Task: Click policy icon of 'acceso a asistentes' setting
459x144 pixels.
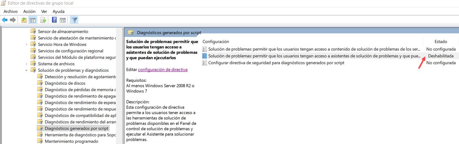Action: coord(205,56)
